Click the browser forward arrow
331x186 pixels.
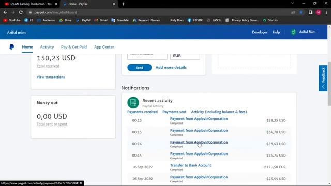tap(13, 12)
